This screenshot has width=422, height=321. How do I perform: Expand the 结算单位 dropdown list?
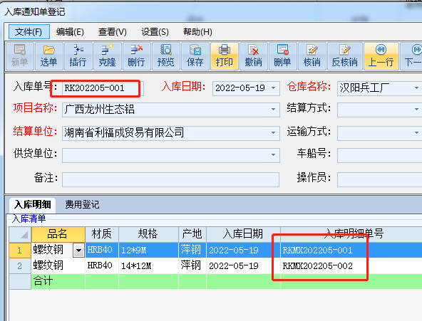click(x=274, y=132)
